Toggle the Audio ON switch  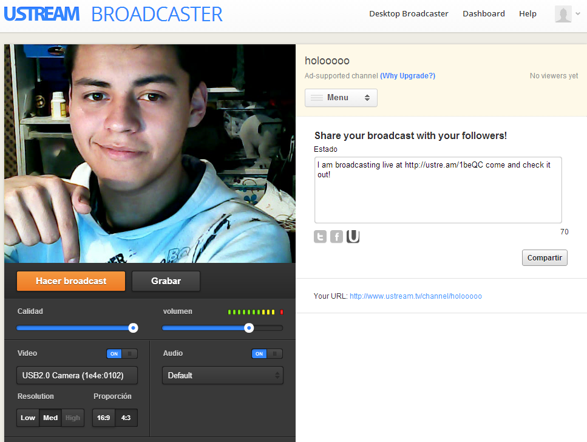coord(267,353)
